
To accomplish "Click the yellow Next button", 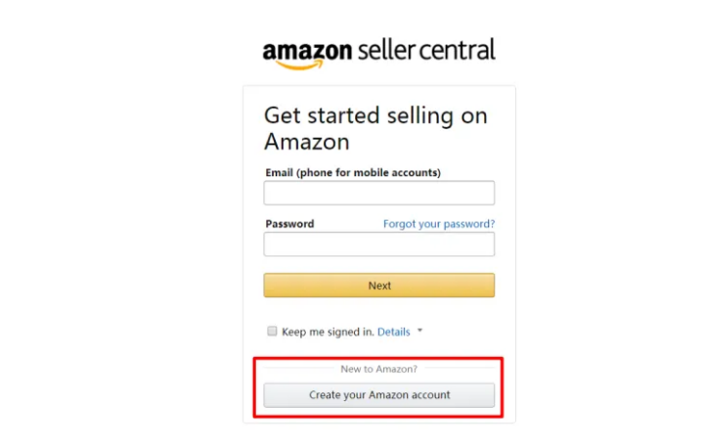I will click(x=379, y=285).
